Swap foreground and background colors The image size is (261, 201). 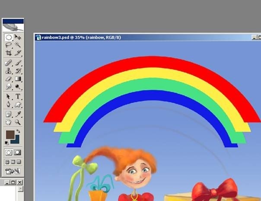18,131
